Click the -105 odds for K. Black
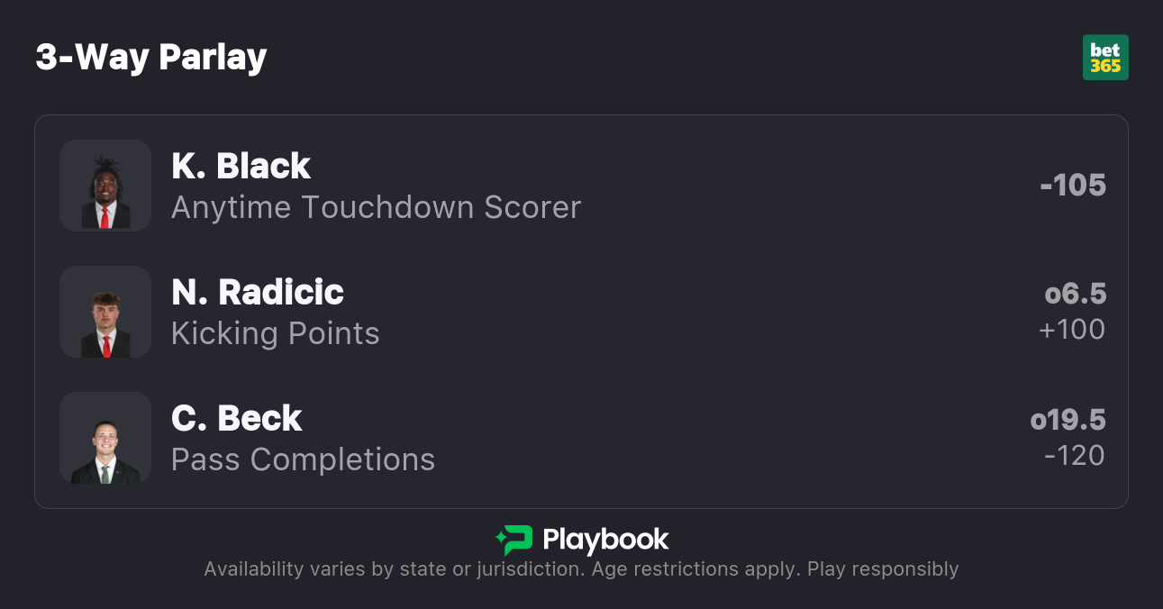Image resolution: width=1163 pixels, height=609 pixels. click(1072, 186)
